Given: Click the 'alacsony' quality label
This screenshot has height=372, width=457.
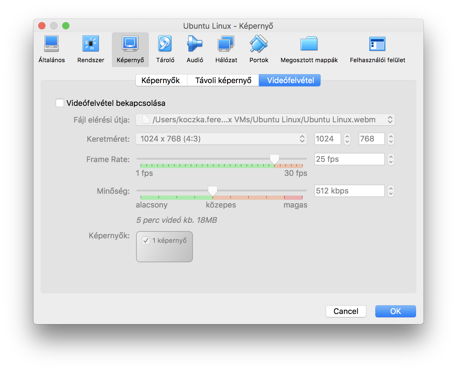Looking at the screenshot, I should pos(152,205).
